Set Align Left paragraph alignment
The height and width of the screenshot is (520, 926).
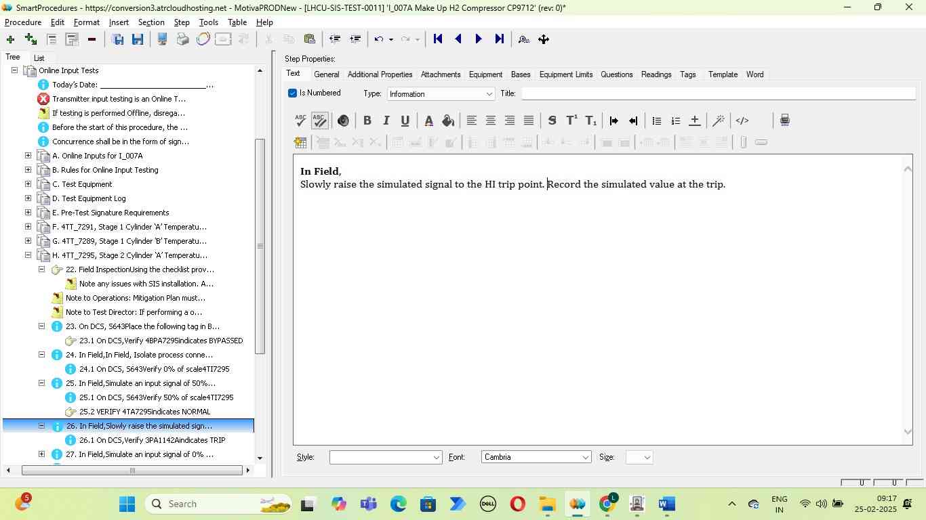pyautogui.click(x=471, y=121)
